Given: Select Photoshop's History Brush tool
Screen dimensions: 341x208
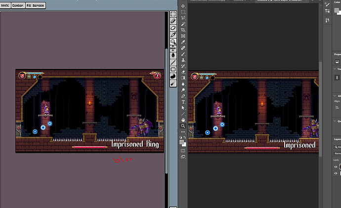Looking at the screenshot, I should pyautogui.click(x=183, y=66).
